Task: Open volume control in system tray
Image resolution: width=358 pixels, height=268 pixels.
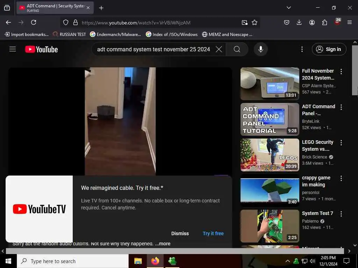Action: pos(313,261)
